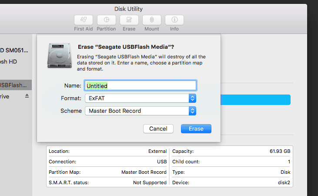
Task: Click the Name field containing Untitled
Action: (x=141, y=85)
